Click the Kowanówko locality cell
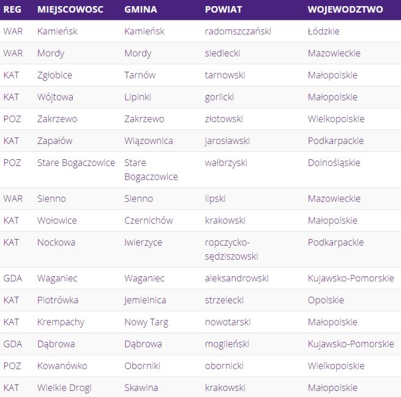 pyautogui.click(x=62, y=366)
